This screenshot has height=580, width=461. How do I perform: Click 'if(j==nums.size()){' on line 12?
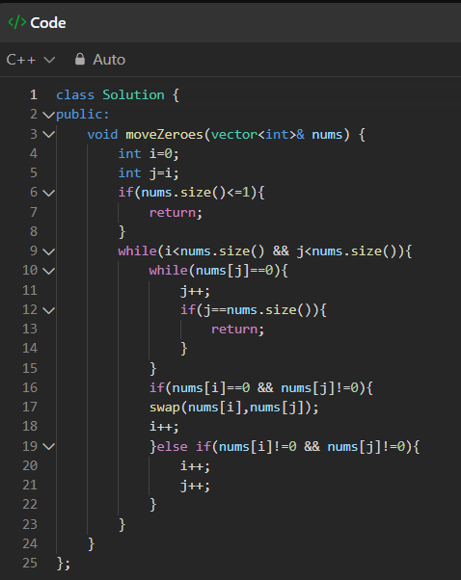pos(254,309)
